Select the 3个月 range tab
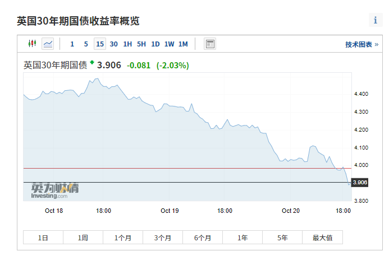 [163, 238]
